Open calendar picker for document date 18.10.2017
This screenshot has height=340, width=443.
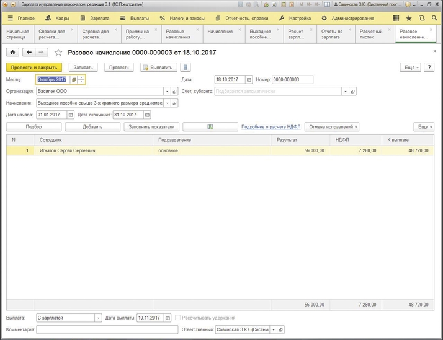pos(249,80)
